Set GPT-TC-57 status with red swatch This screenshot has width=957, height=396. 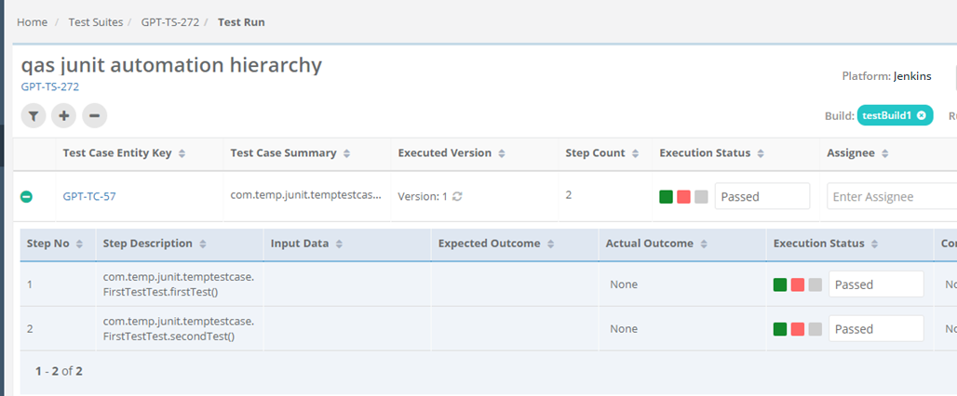click(683, 197)
